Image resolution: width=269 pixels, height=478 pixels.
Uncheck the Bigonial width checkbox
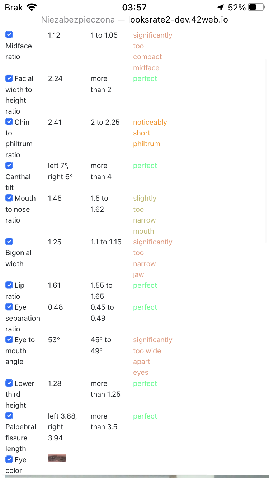(9, 242)
